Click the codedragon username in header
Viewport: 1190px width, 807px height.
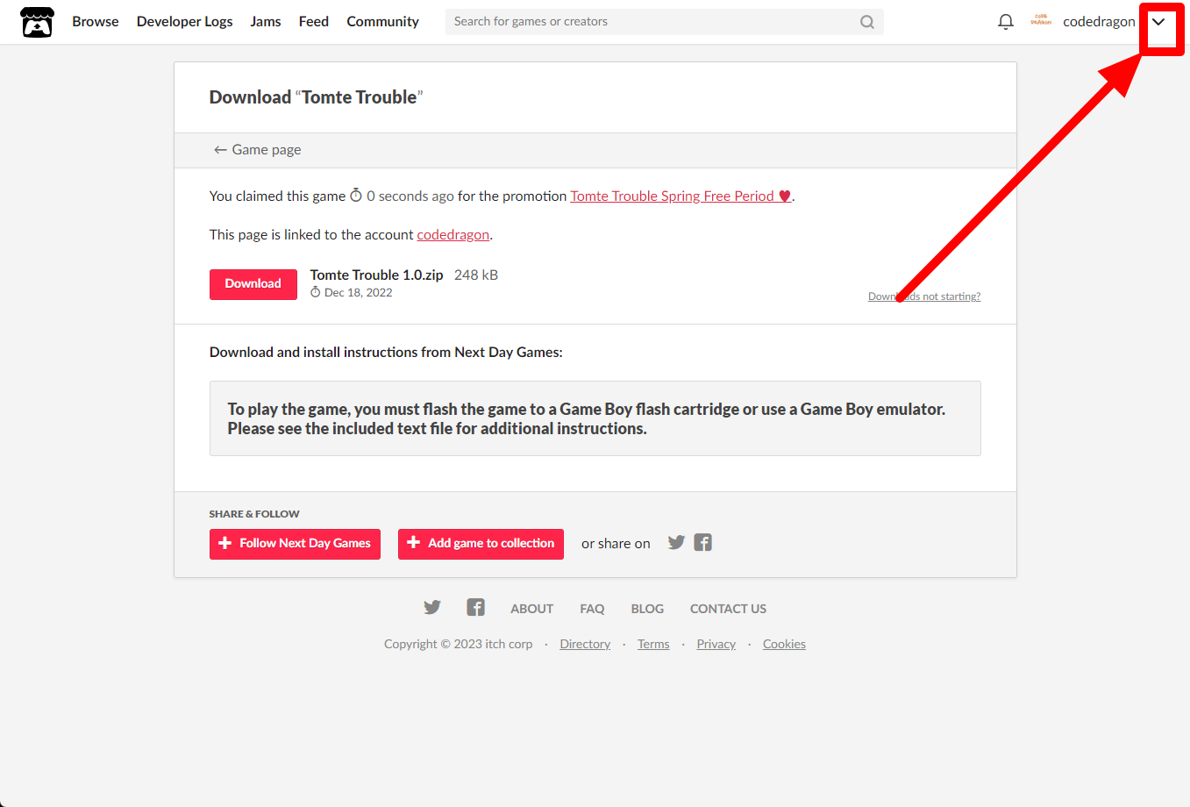click(1099, 22)
